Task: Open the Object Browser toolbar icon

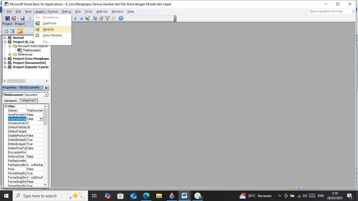Action: pyautogui.click(x=107, y=18)
